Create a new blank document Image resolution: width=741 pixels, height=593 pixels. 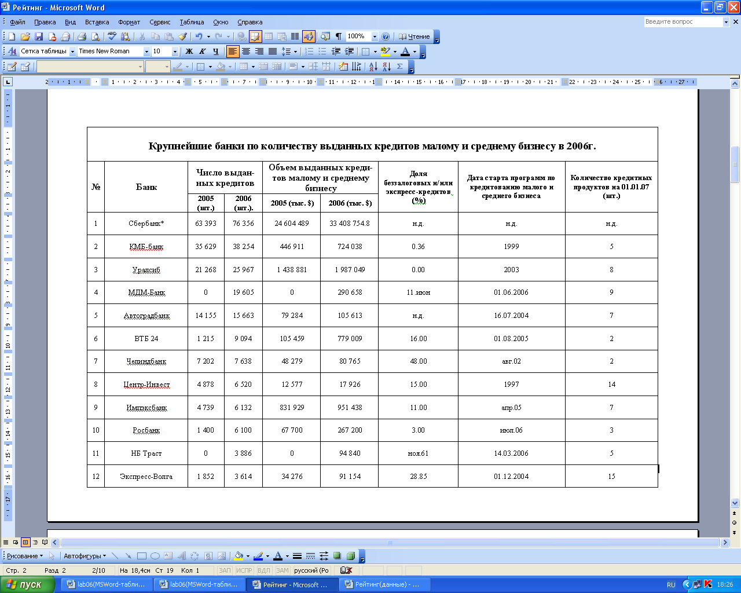click(x=12, y=36)
